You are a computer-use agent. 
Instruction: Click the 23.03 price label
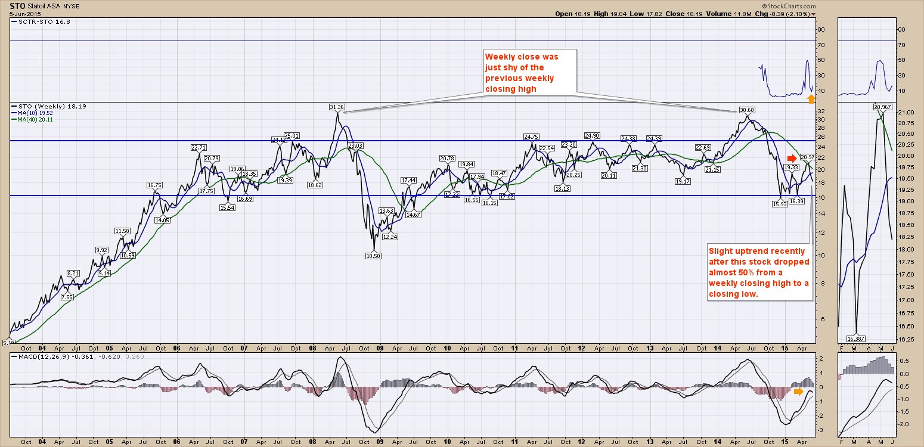(356, 146)
